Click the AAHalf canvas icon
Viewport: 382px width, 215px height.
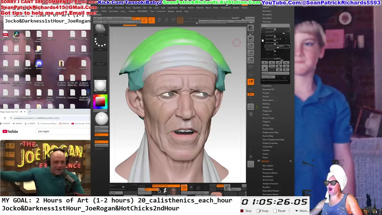(x=251, y=60)
